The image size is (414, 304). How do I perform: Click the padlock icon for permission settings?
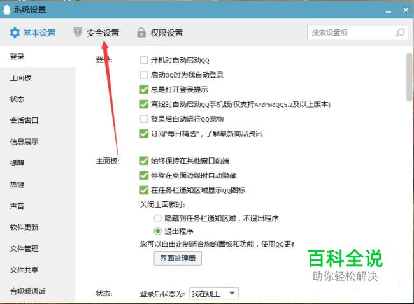pos(141,33)
